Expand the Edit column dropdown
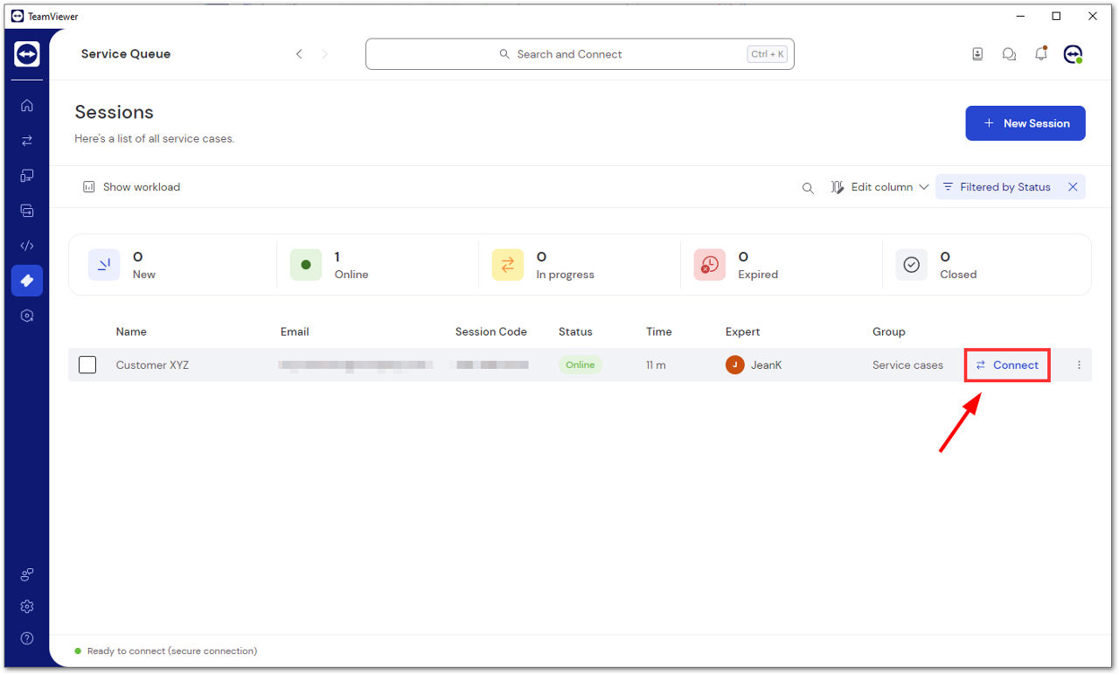Image resolution: width=1119 pixels, height=675 pixels. coord(879,187)
